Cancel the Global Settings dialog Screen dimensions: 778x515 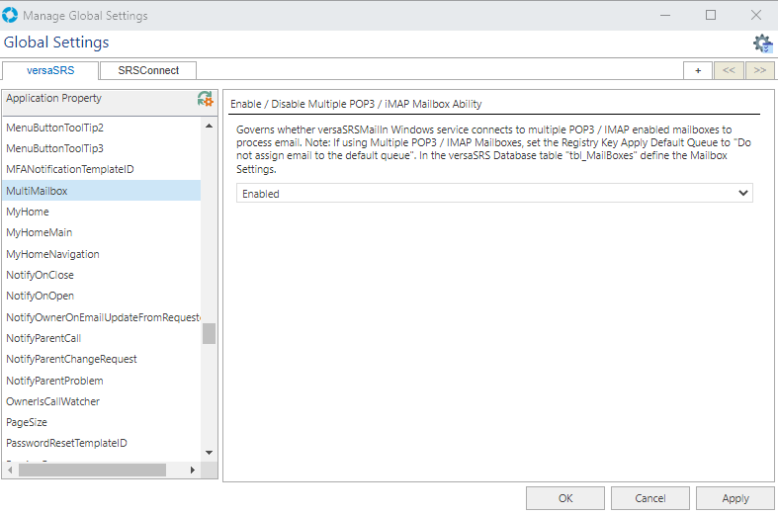pyautogui.click(x=650, y=498)
